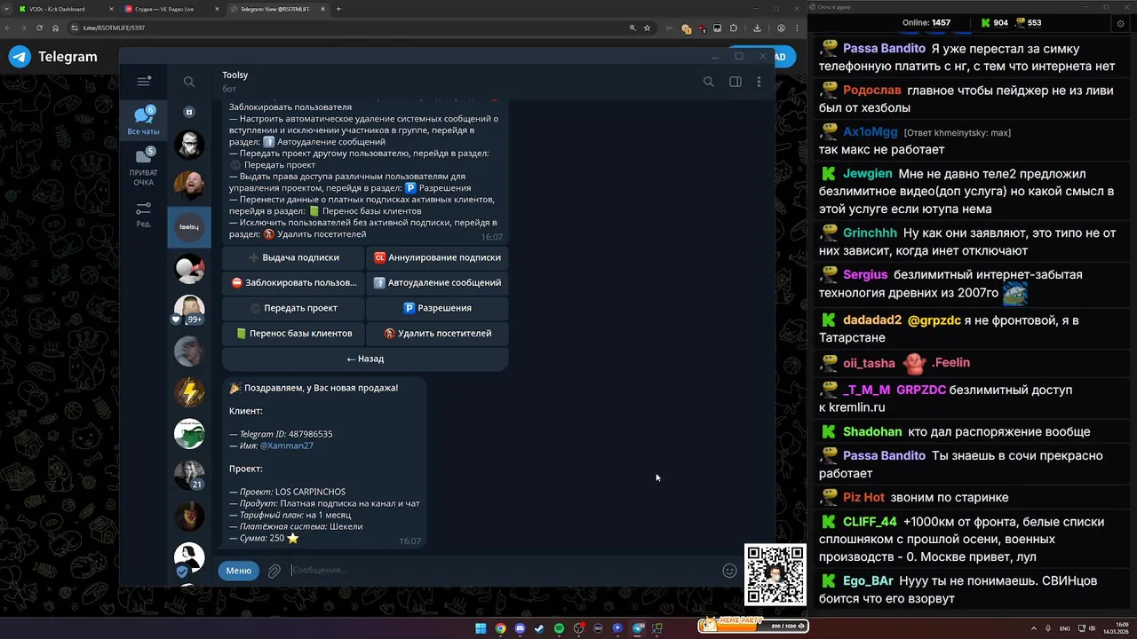The width and height of the screenshot is (1137, 639).
Task: Open the Toolsy chat in the list
Action: 189,227
